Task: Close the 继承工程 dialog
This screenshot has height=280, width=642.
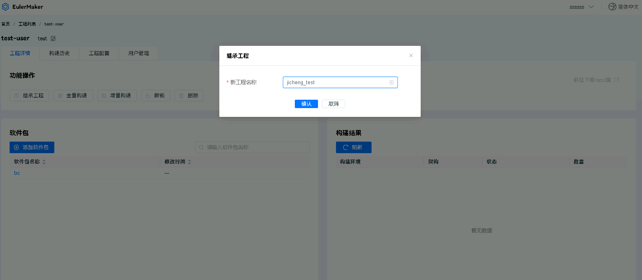Action: coord(411,55)
